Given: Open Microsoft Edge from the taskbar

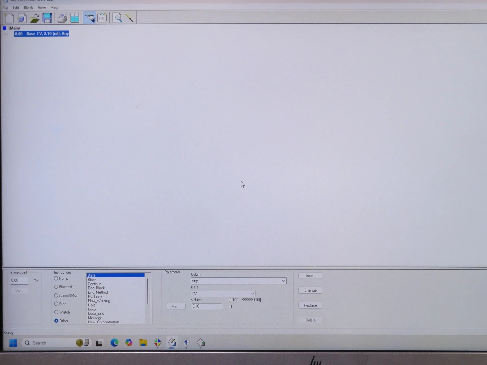Looking at the screenshot, I should [x=114, y=343].
